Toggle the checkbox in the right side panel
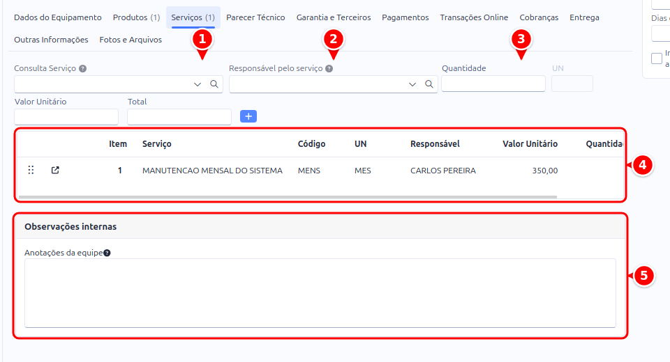Screen dimensions: 670x362 [x=657, y=58]
